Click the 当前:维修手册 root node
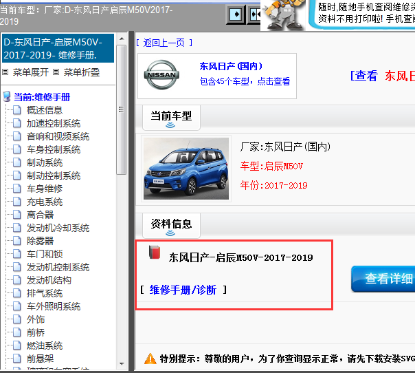The height and width of the screenshot is (373, 415). tap(42, 97)
